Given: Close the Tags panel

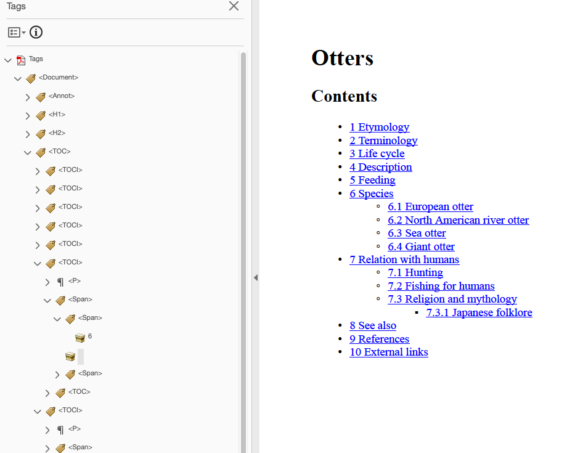Looking at the screenshot, I should click(233, 6).
